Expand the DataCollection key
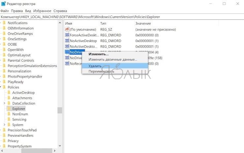This screenshot has height=153, width=244. [x=4, y=103]
